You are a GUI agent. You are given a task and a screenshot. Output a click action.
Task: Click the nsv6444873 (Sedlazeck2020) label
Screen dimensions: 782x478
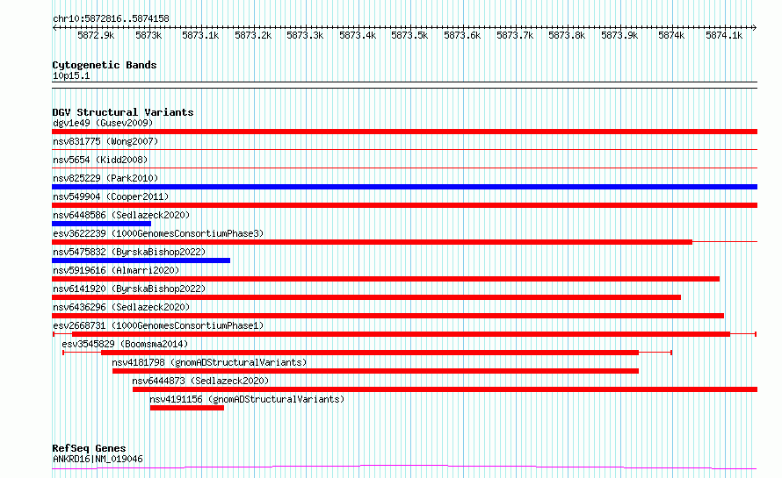[x=200, y=381]
